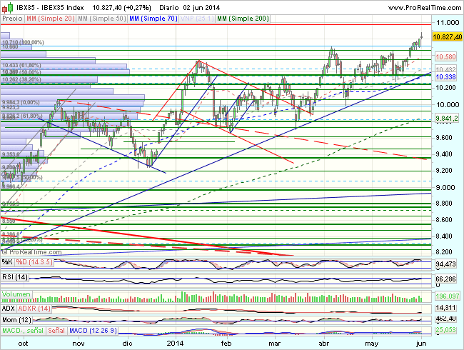Click the 10.338 blue price marker on axis
Viewport: 464px width, 350px height.
pyautogui.click(x=445, y=76)
